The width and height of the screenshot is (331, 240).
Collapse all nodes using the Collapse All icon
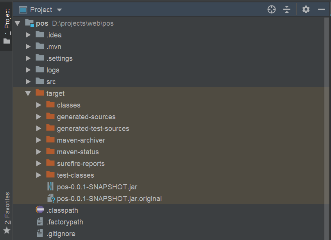(x=287, y=9)
